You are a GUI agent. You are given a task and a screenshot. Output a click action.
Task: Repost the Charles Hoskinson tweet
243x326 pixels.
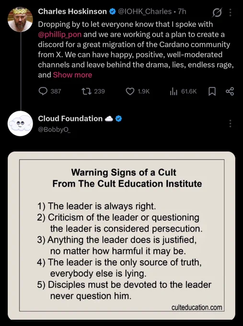[86, 91]
